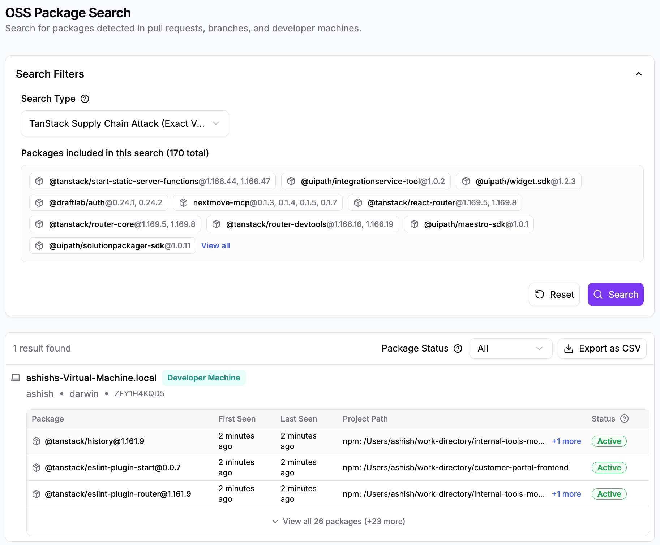Screen dimensions: 660x545
Task: Click the Search Type help icon
Action: click(x=85, y=99)
